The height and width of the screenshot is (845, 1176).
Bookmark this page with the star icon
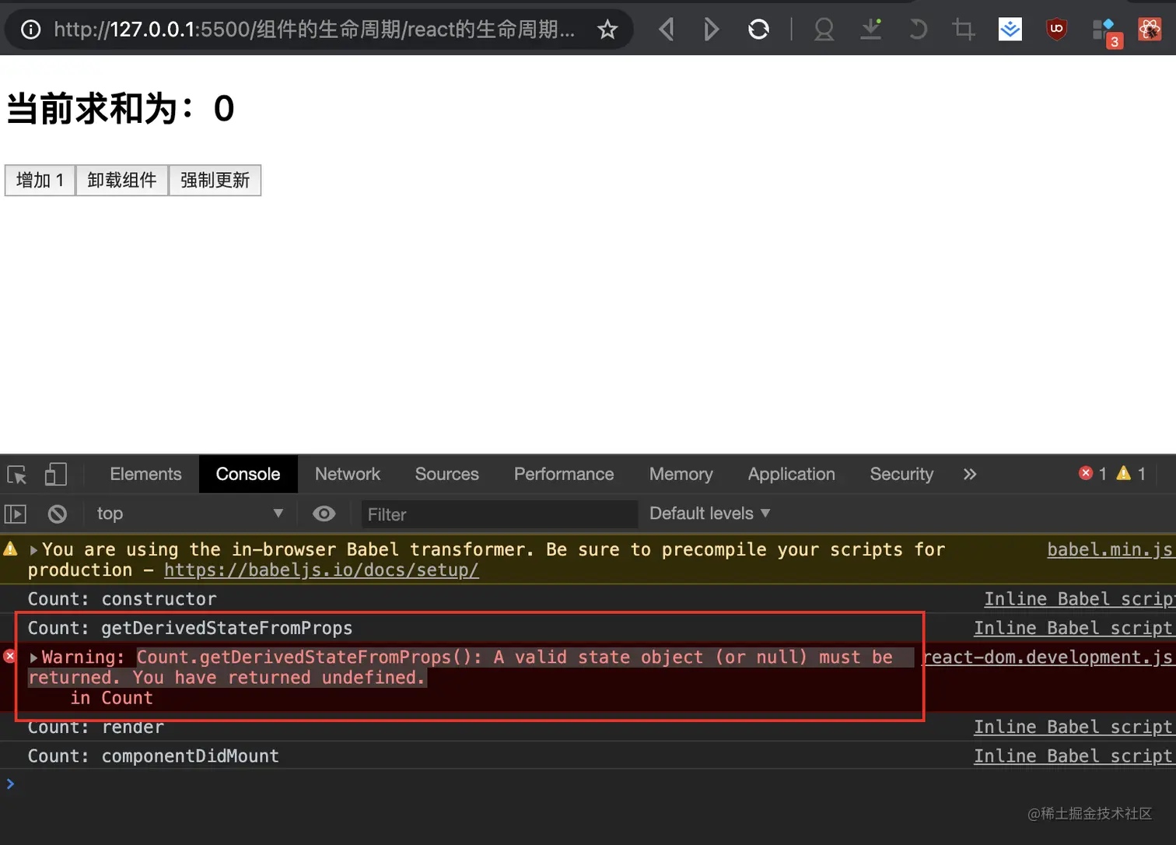tap(607, 30)
